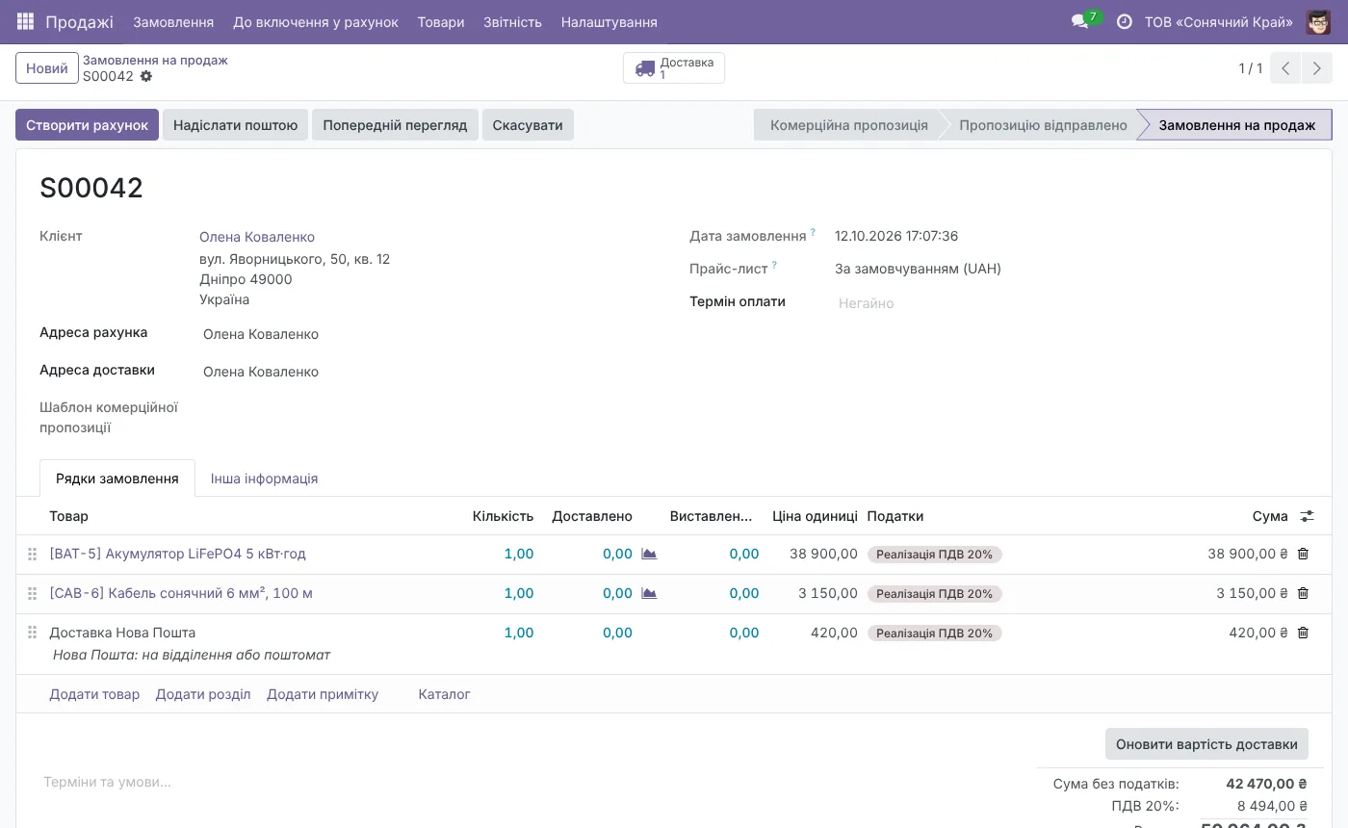Click the Додати товар link

coord(94,694)
